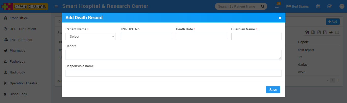
Task: Export table using the PDF icon
Action: click(325, 32)
